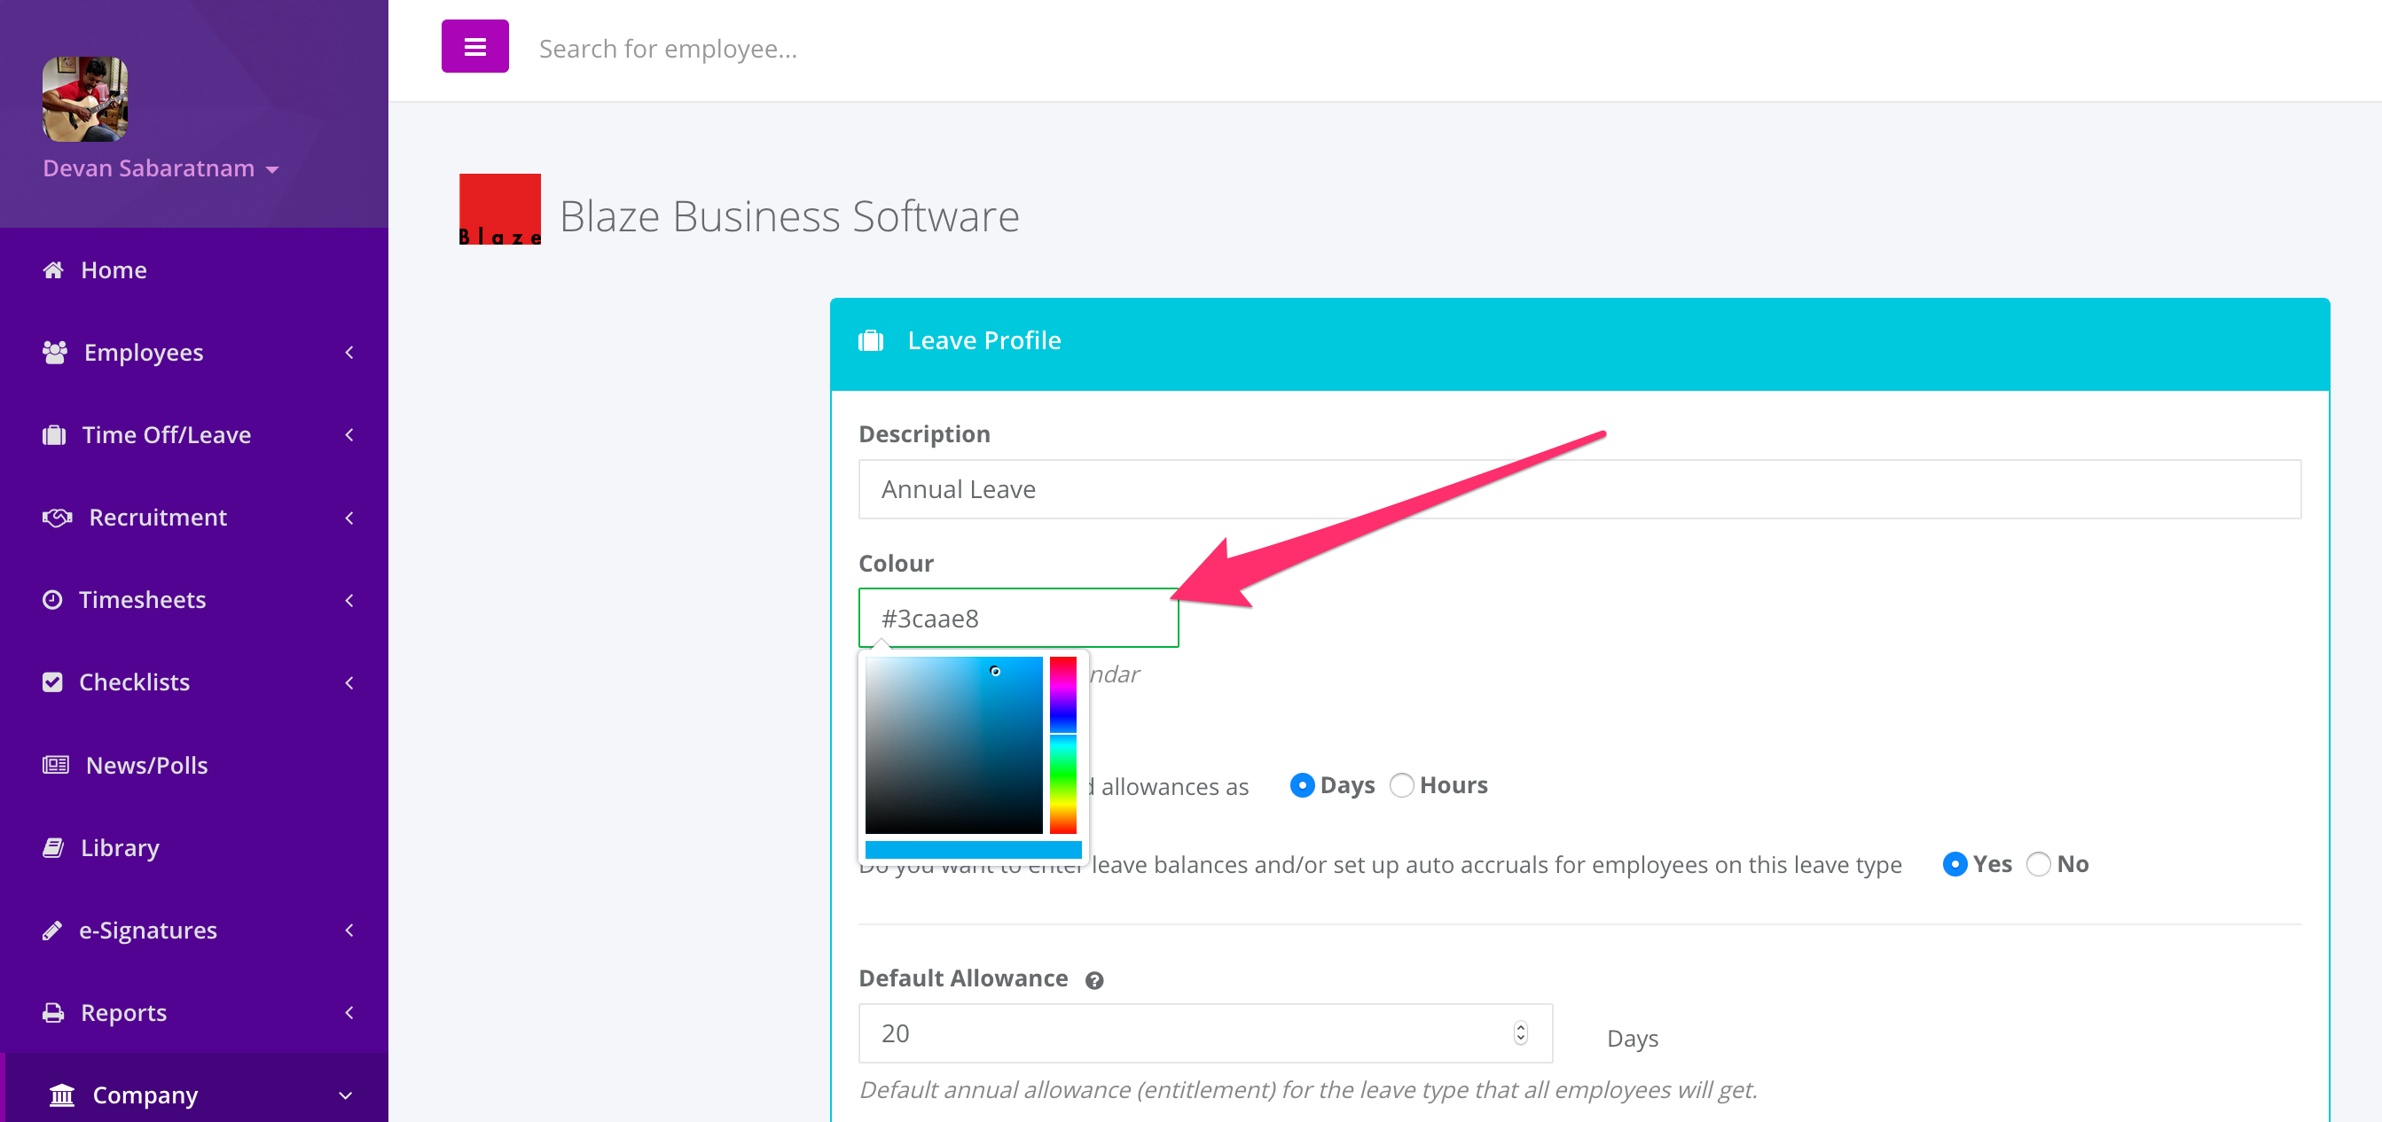The image size is (2382, 1122).
Task: Open the Devan Sabaratnam user dropdown
Action: coord(160,168)
